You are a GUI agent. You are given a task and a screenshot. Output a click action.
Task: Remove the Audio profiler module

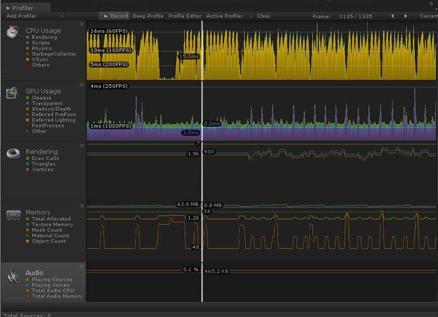(x=82, y=267)
